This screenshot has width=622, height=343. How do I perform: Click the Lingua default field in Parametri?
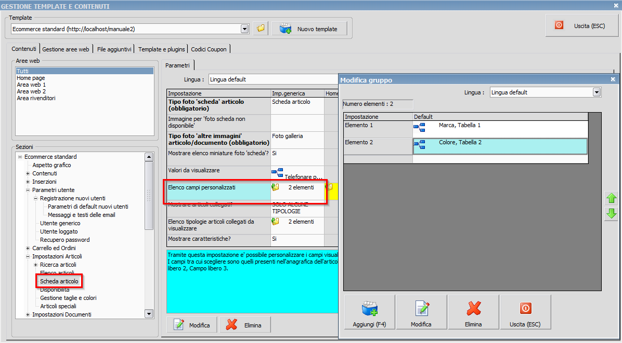[273, 79]
